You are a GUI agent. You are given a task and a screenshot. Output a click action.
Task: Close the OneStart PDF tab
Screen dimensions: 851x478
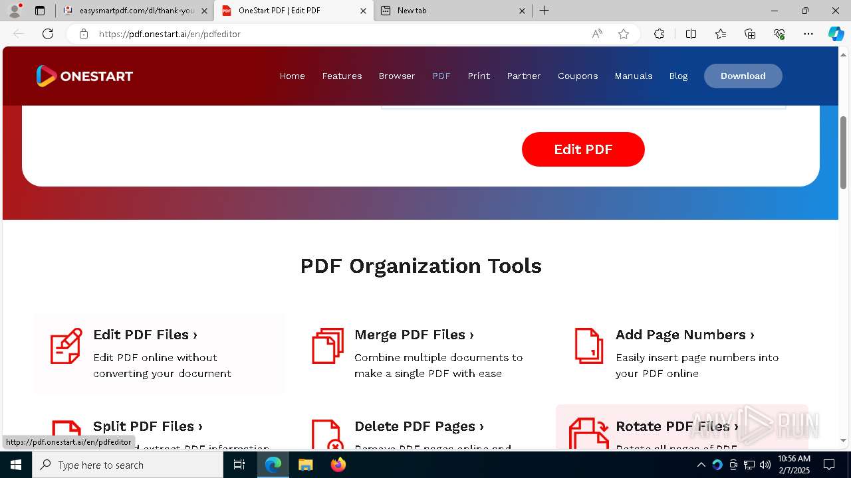(x=363, y=11)
